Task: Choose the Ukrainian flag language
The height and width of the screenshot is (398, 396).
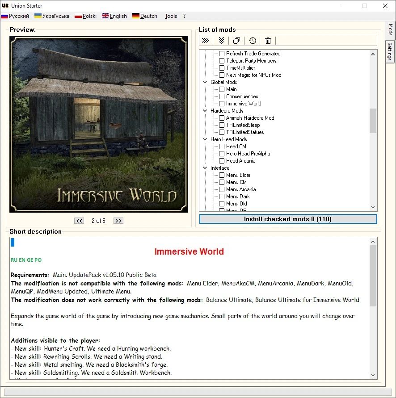Action: [38, 16]
